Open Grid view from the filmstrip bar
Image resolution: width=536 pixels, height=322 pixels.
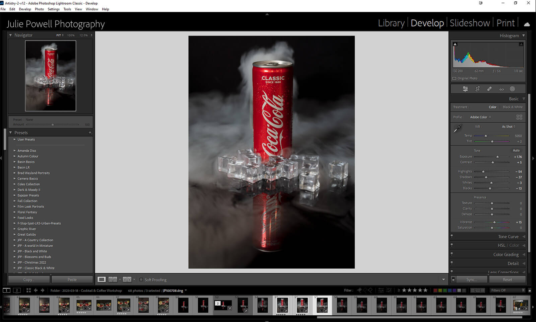coord(28,291)
